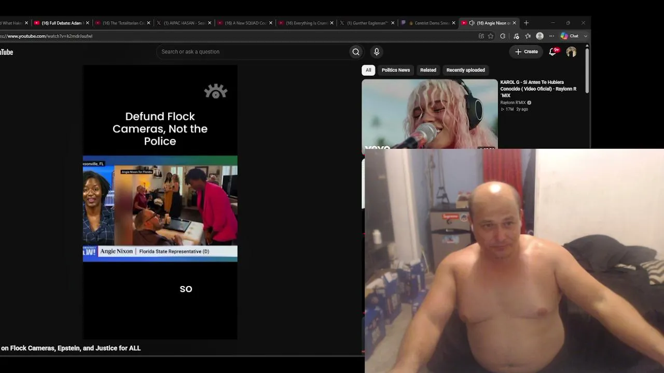Close the Everything Is Crumbling tab
The height and width of the screenshot is (373, 664).
point(332,23)
